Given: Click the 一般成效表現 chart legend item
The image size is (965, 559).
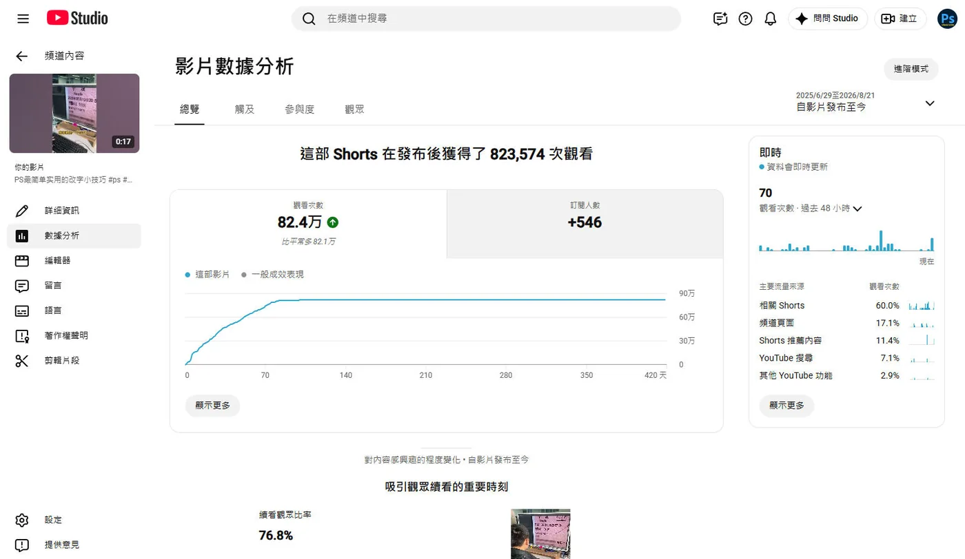Looking at the screenshot, I should pyautogui.click(x=272, y=275).
